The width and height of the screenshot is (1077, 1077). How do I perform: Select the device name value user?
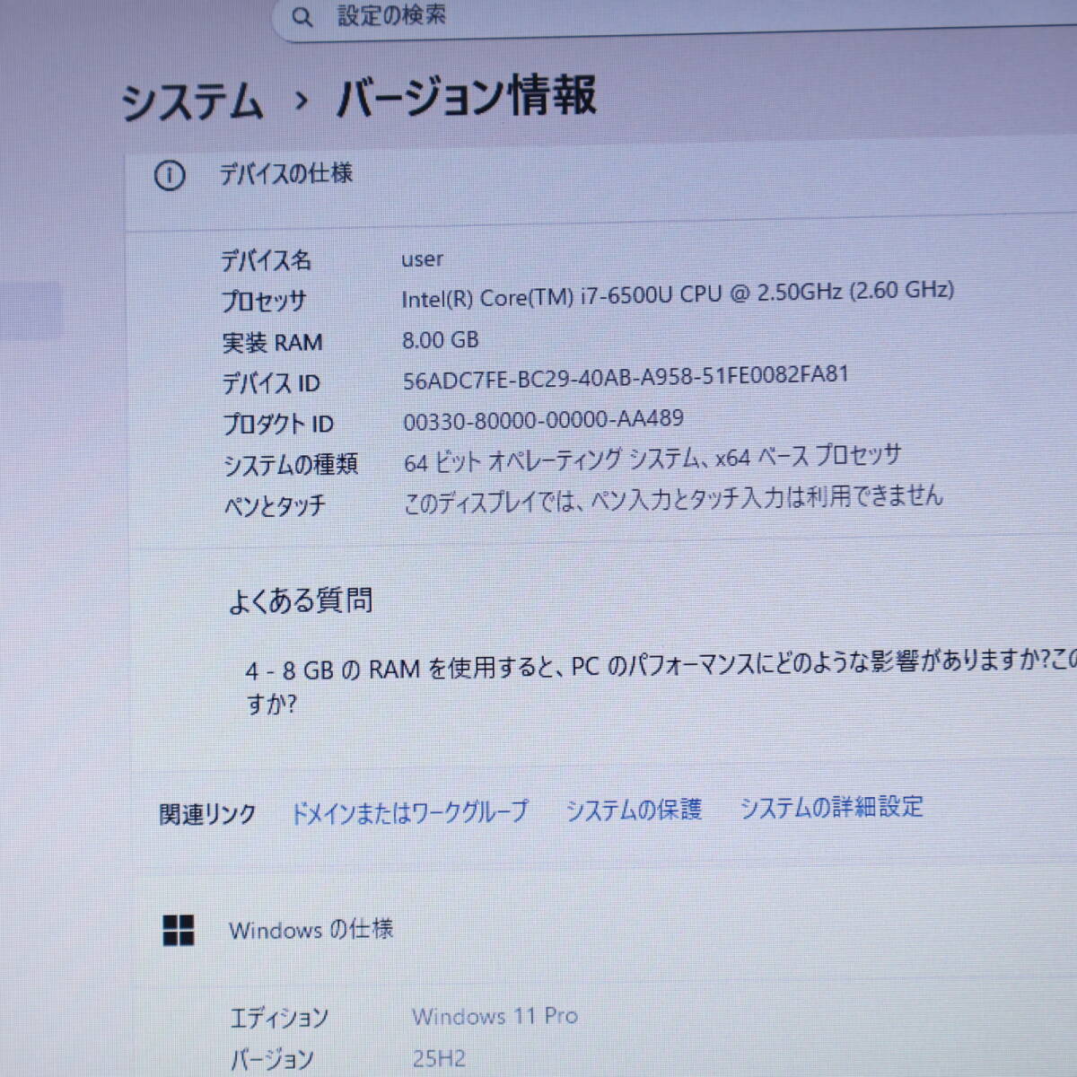coord(422,259)
